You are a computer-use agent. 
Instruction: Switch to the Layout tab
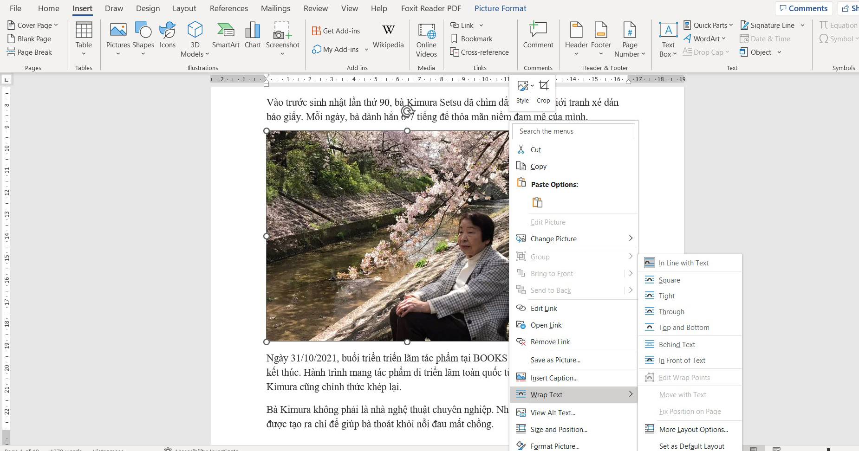pos(184,8)
